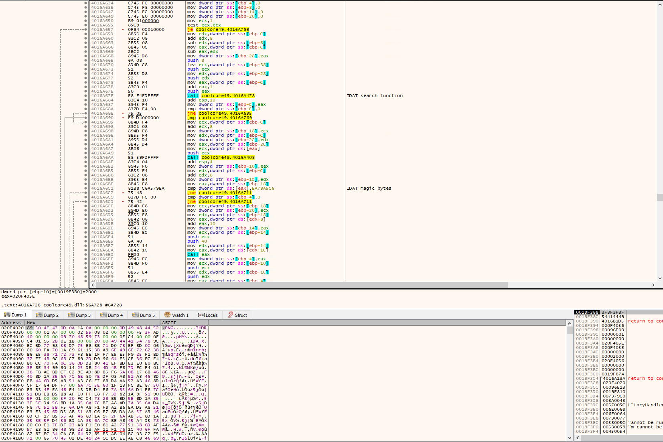Image resolution: width=663 pixels, height=442 pixels.
Task: Click the Dump 1 tab's memory icon
Action: (x=7, y=315)
